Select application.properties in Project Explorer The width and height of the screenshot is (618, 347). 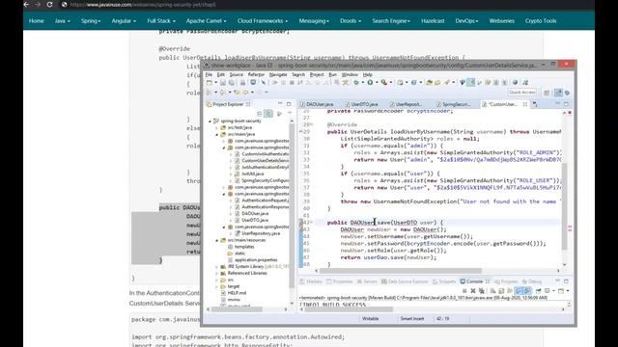tap(255, 260)
